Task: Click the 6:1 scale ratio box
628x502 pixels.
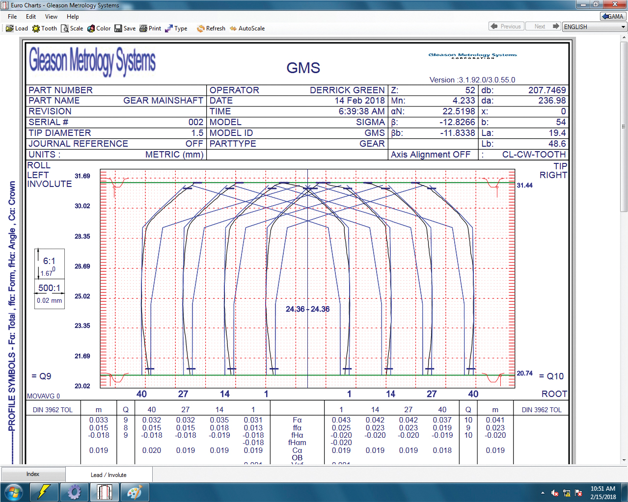Action: 49,264
